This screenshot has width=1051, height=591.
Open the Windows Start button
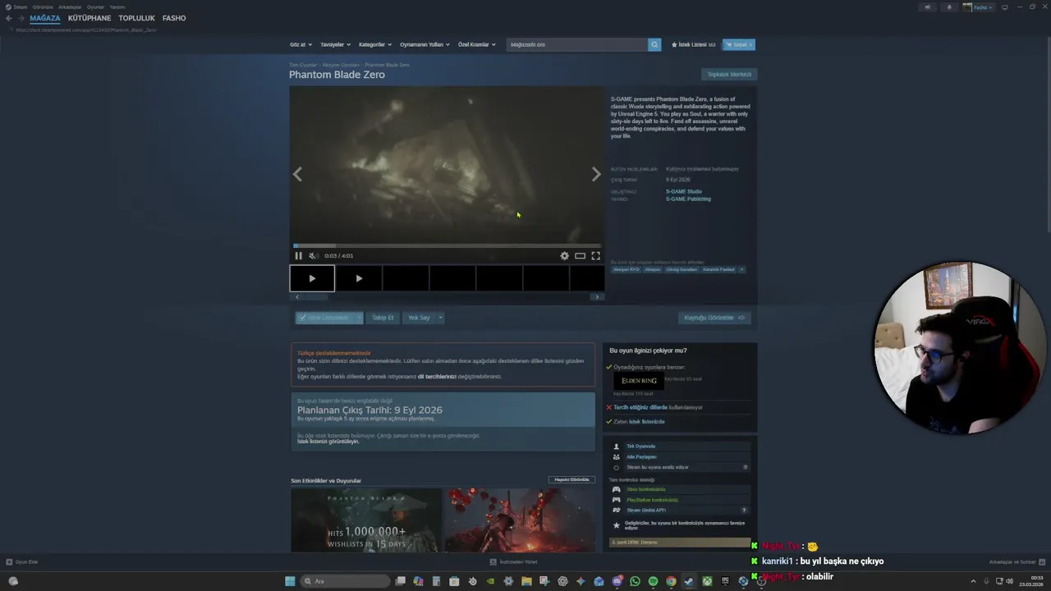[x=290, y=581]
